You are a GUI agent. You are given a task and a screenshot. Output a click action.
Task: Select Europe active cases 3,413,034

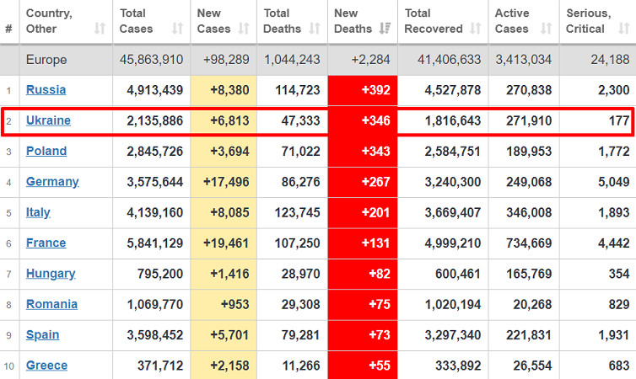click(524, 60)
